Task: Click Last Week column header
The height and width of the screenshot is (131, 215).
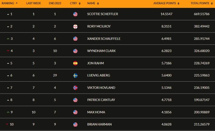Action: [x=34, y=3]
